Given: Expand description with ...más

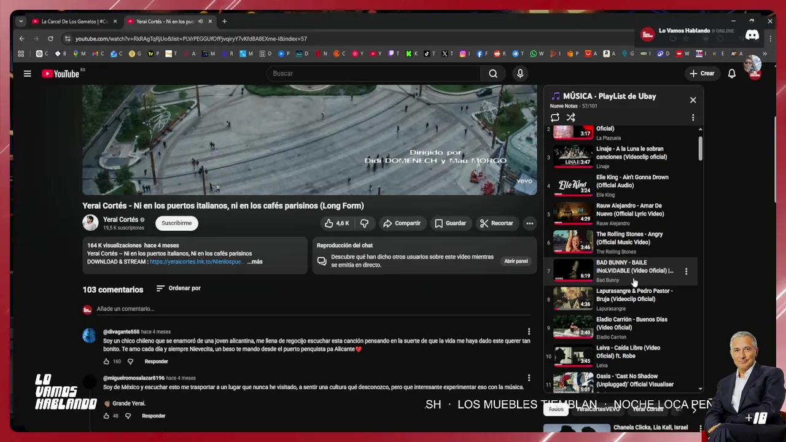Looking at the screenshot, I should 254,262.
